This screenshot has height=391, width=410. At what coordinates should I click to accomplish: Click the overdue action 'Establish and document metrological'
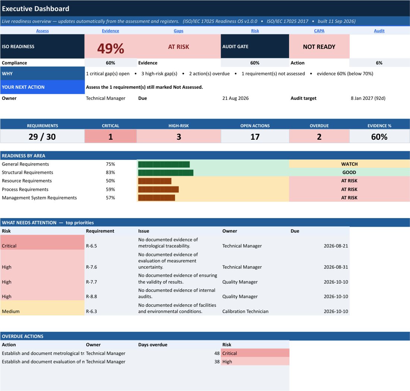pos(43,353)
